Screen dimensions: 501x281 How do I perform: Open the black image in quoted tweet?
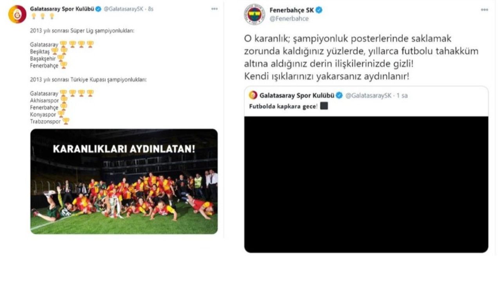point(366,184)
